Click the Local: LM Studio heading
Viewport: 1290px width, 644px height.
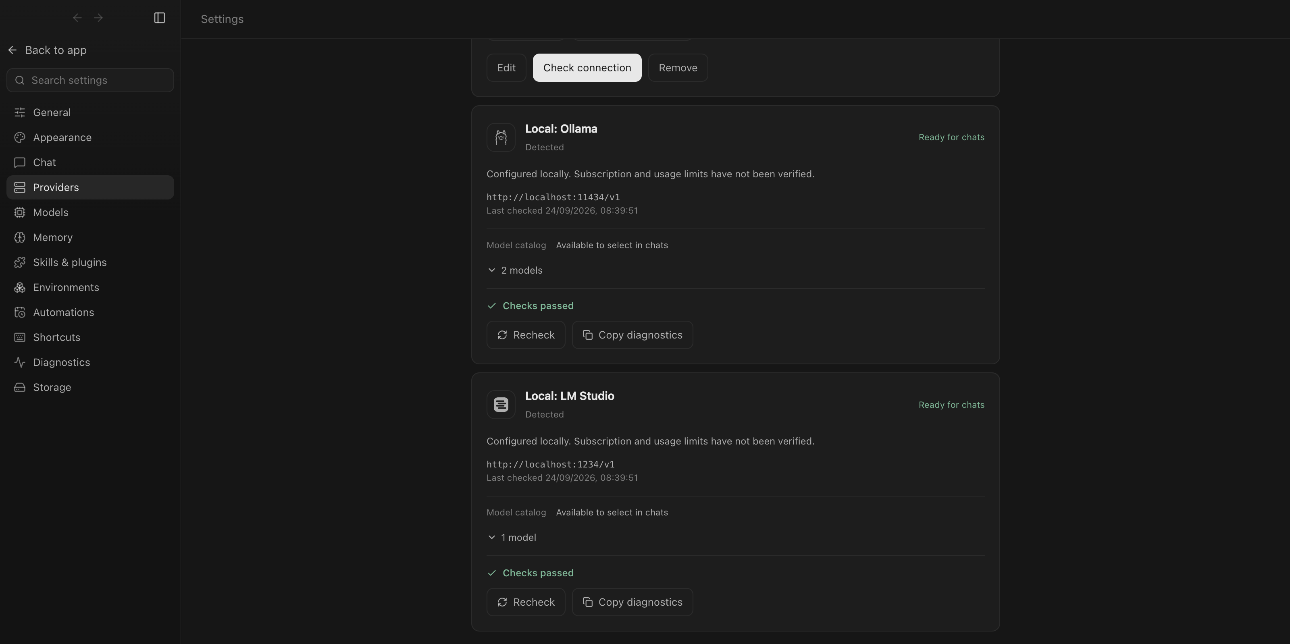569,397
